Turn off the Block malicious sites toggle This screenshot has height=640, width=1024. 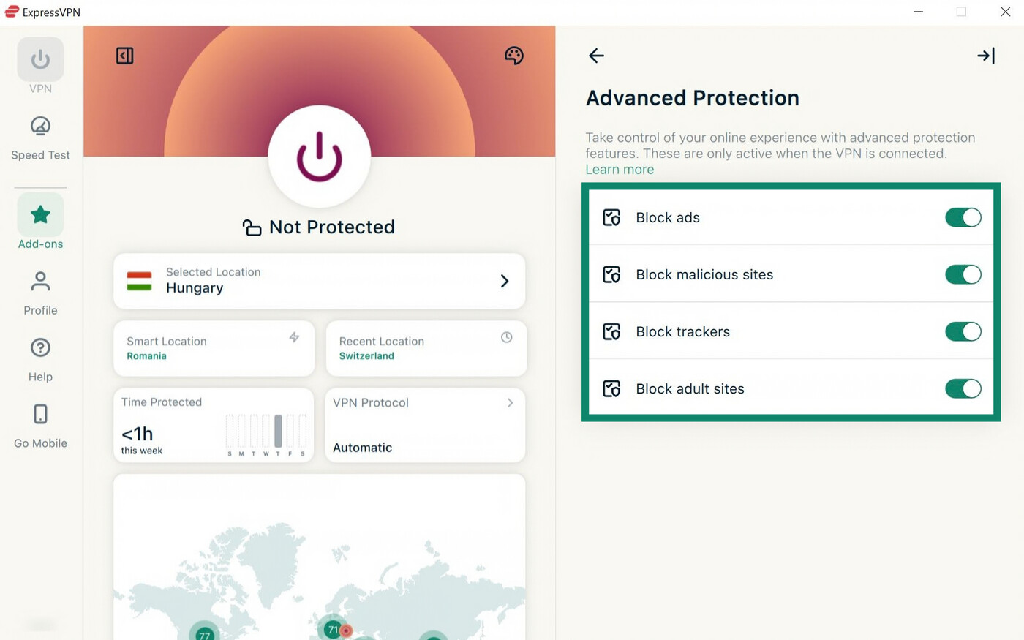pos(963,274)
